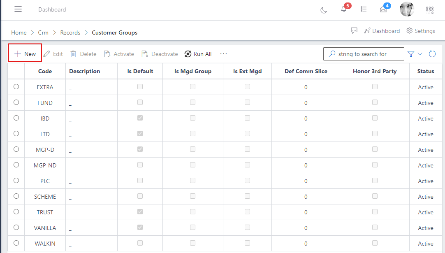Expand the filter dropdown chevron
The height and width of the screenshot is (253, 445).
click(420, 54)
